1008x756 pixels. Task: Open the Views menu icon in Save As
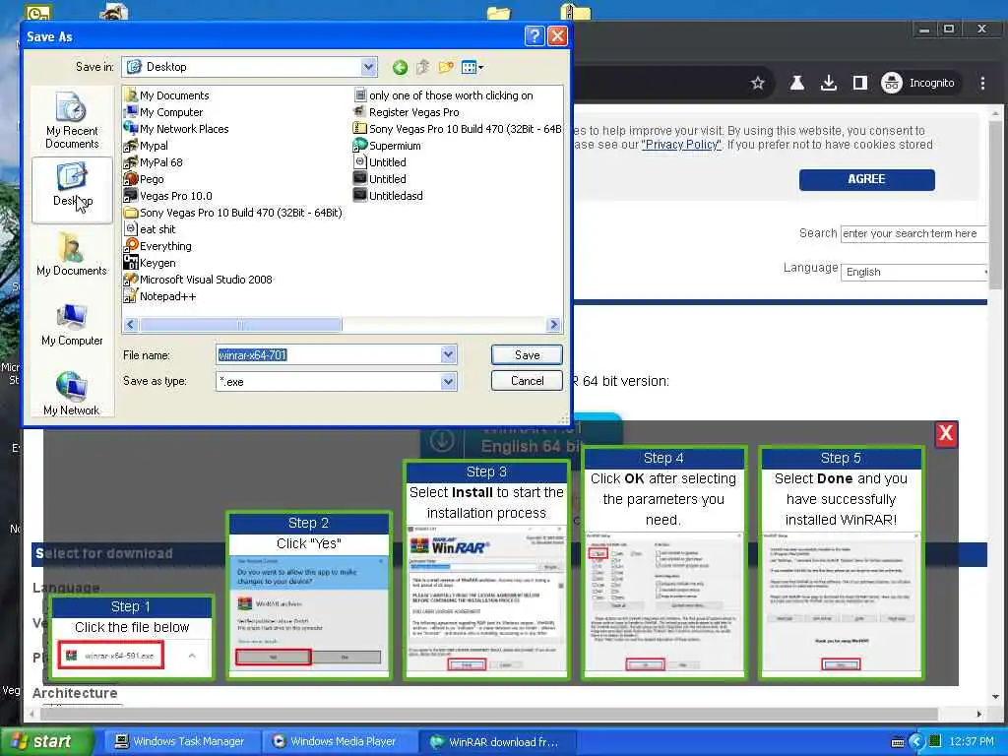472,67
